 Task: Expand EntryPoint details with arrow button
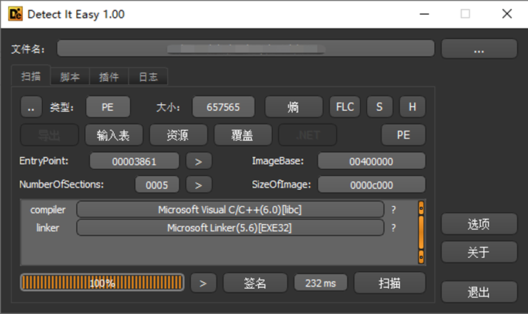click(x=199, y=161)
